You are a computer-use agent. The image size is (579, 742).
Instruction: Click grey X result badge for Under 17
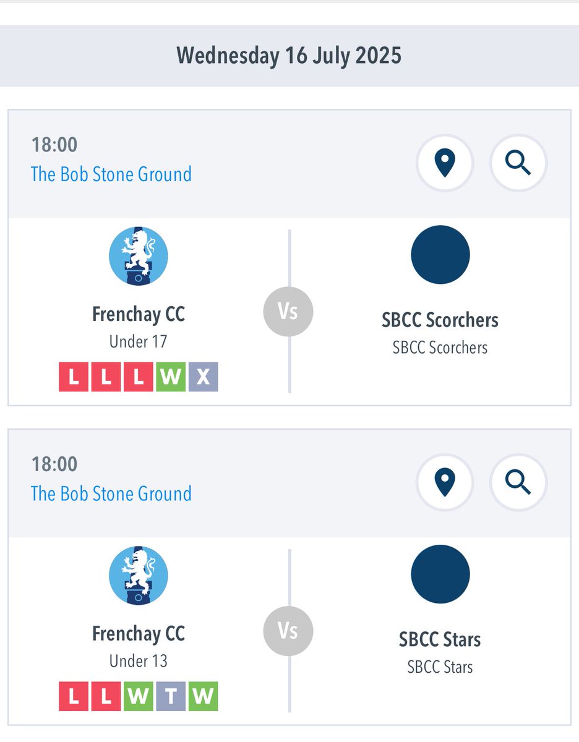[x=203, y=377]
